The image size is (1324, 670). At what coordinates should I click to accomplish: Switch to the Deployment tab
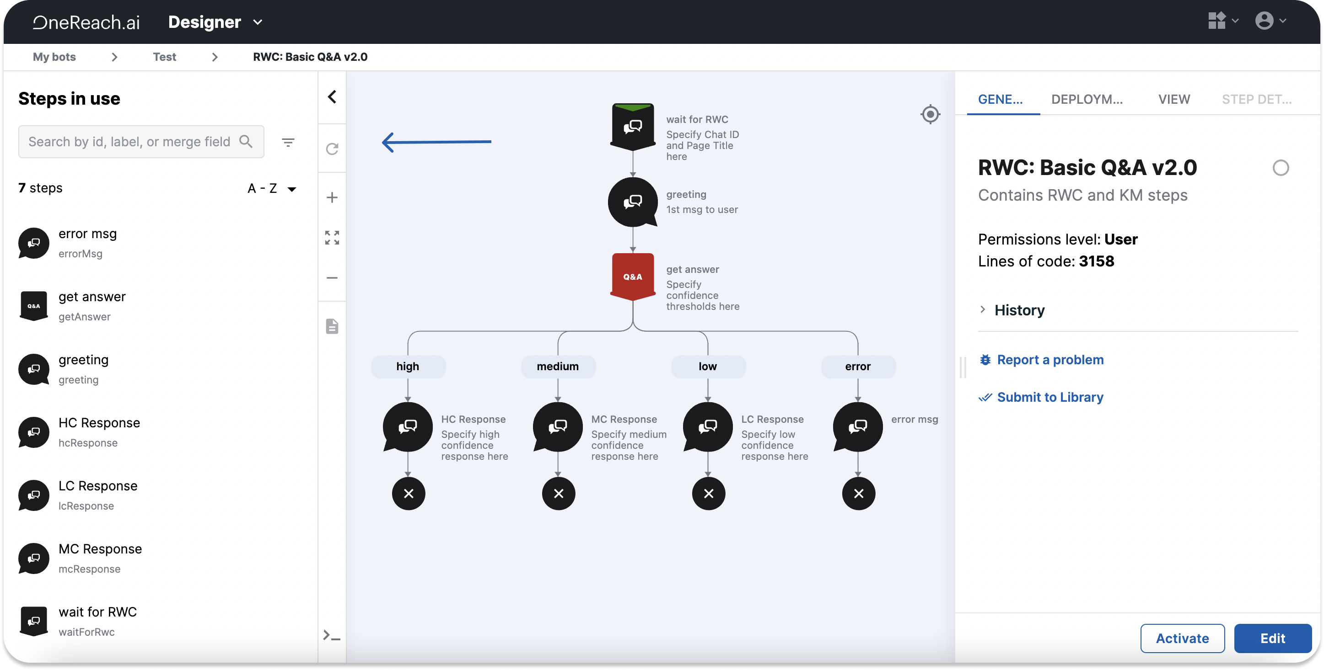pyautogui.click(x=1087, y=99)
